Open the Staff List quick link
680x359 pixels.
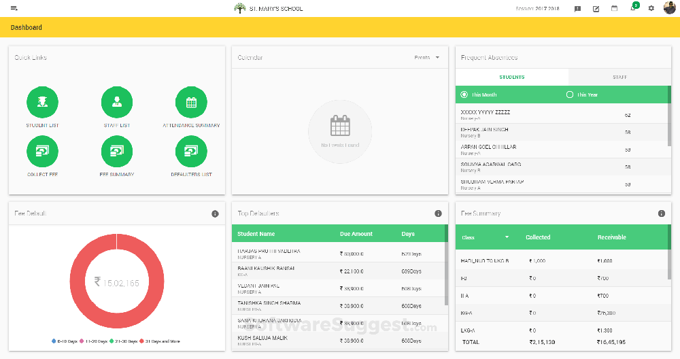117,102
